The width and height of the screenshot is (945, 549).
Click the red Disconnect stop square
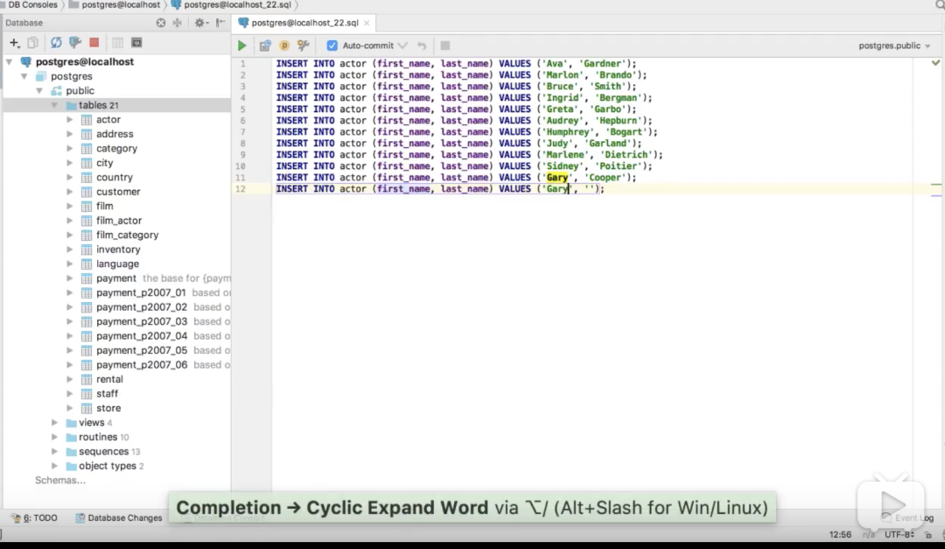pos(94,43)
